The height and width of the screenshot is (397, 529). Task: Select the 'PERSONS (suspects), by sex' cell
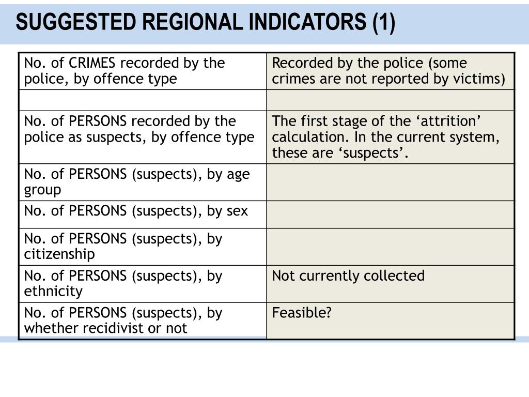pos(143,215)
